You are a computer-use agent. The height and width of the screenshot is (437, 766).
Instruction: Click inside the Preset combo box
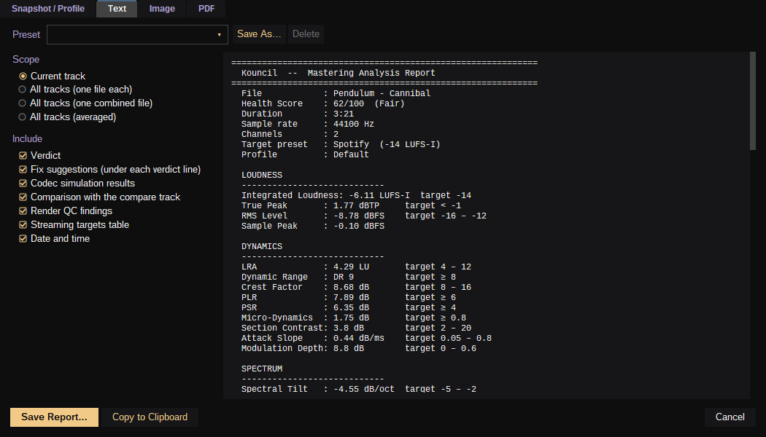[137, 35]
